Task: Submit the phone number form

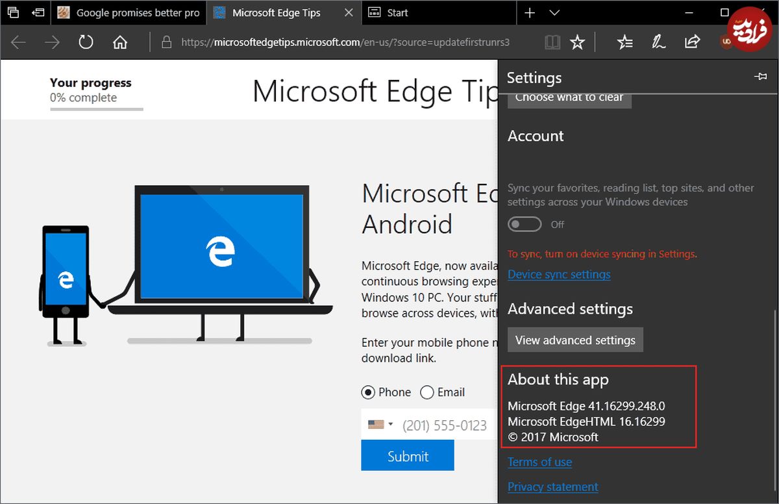Action: tap(408, 455)
